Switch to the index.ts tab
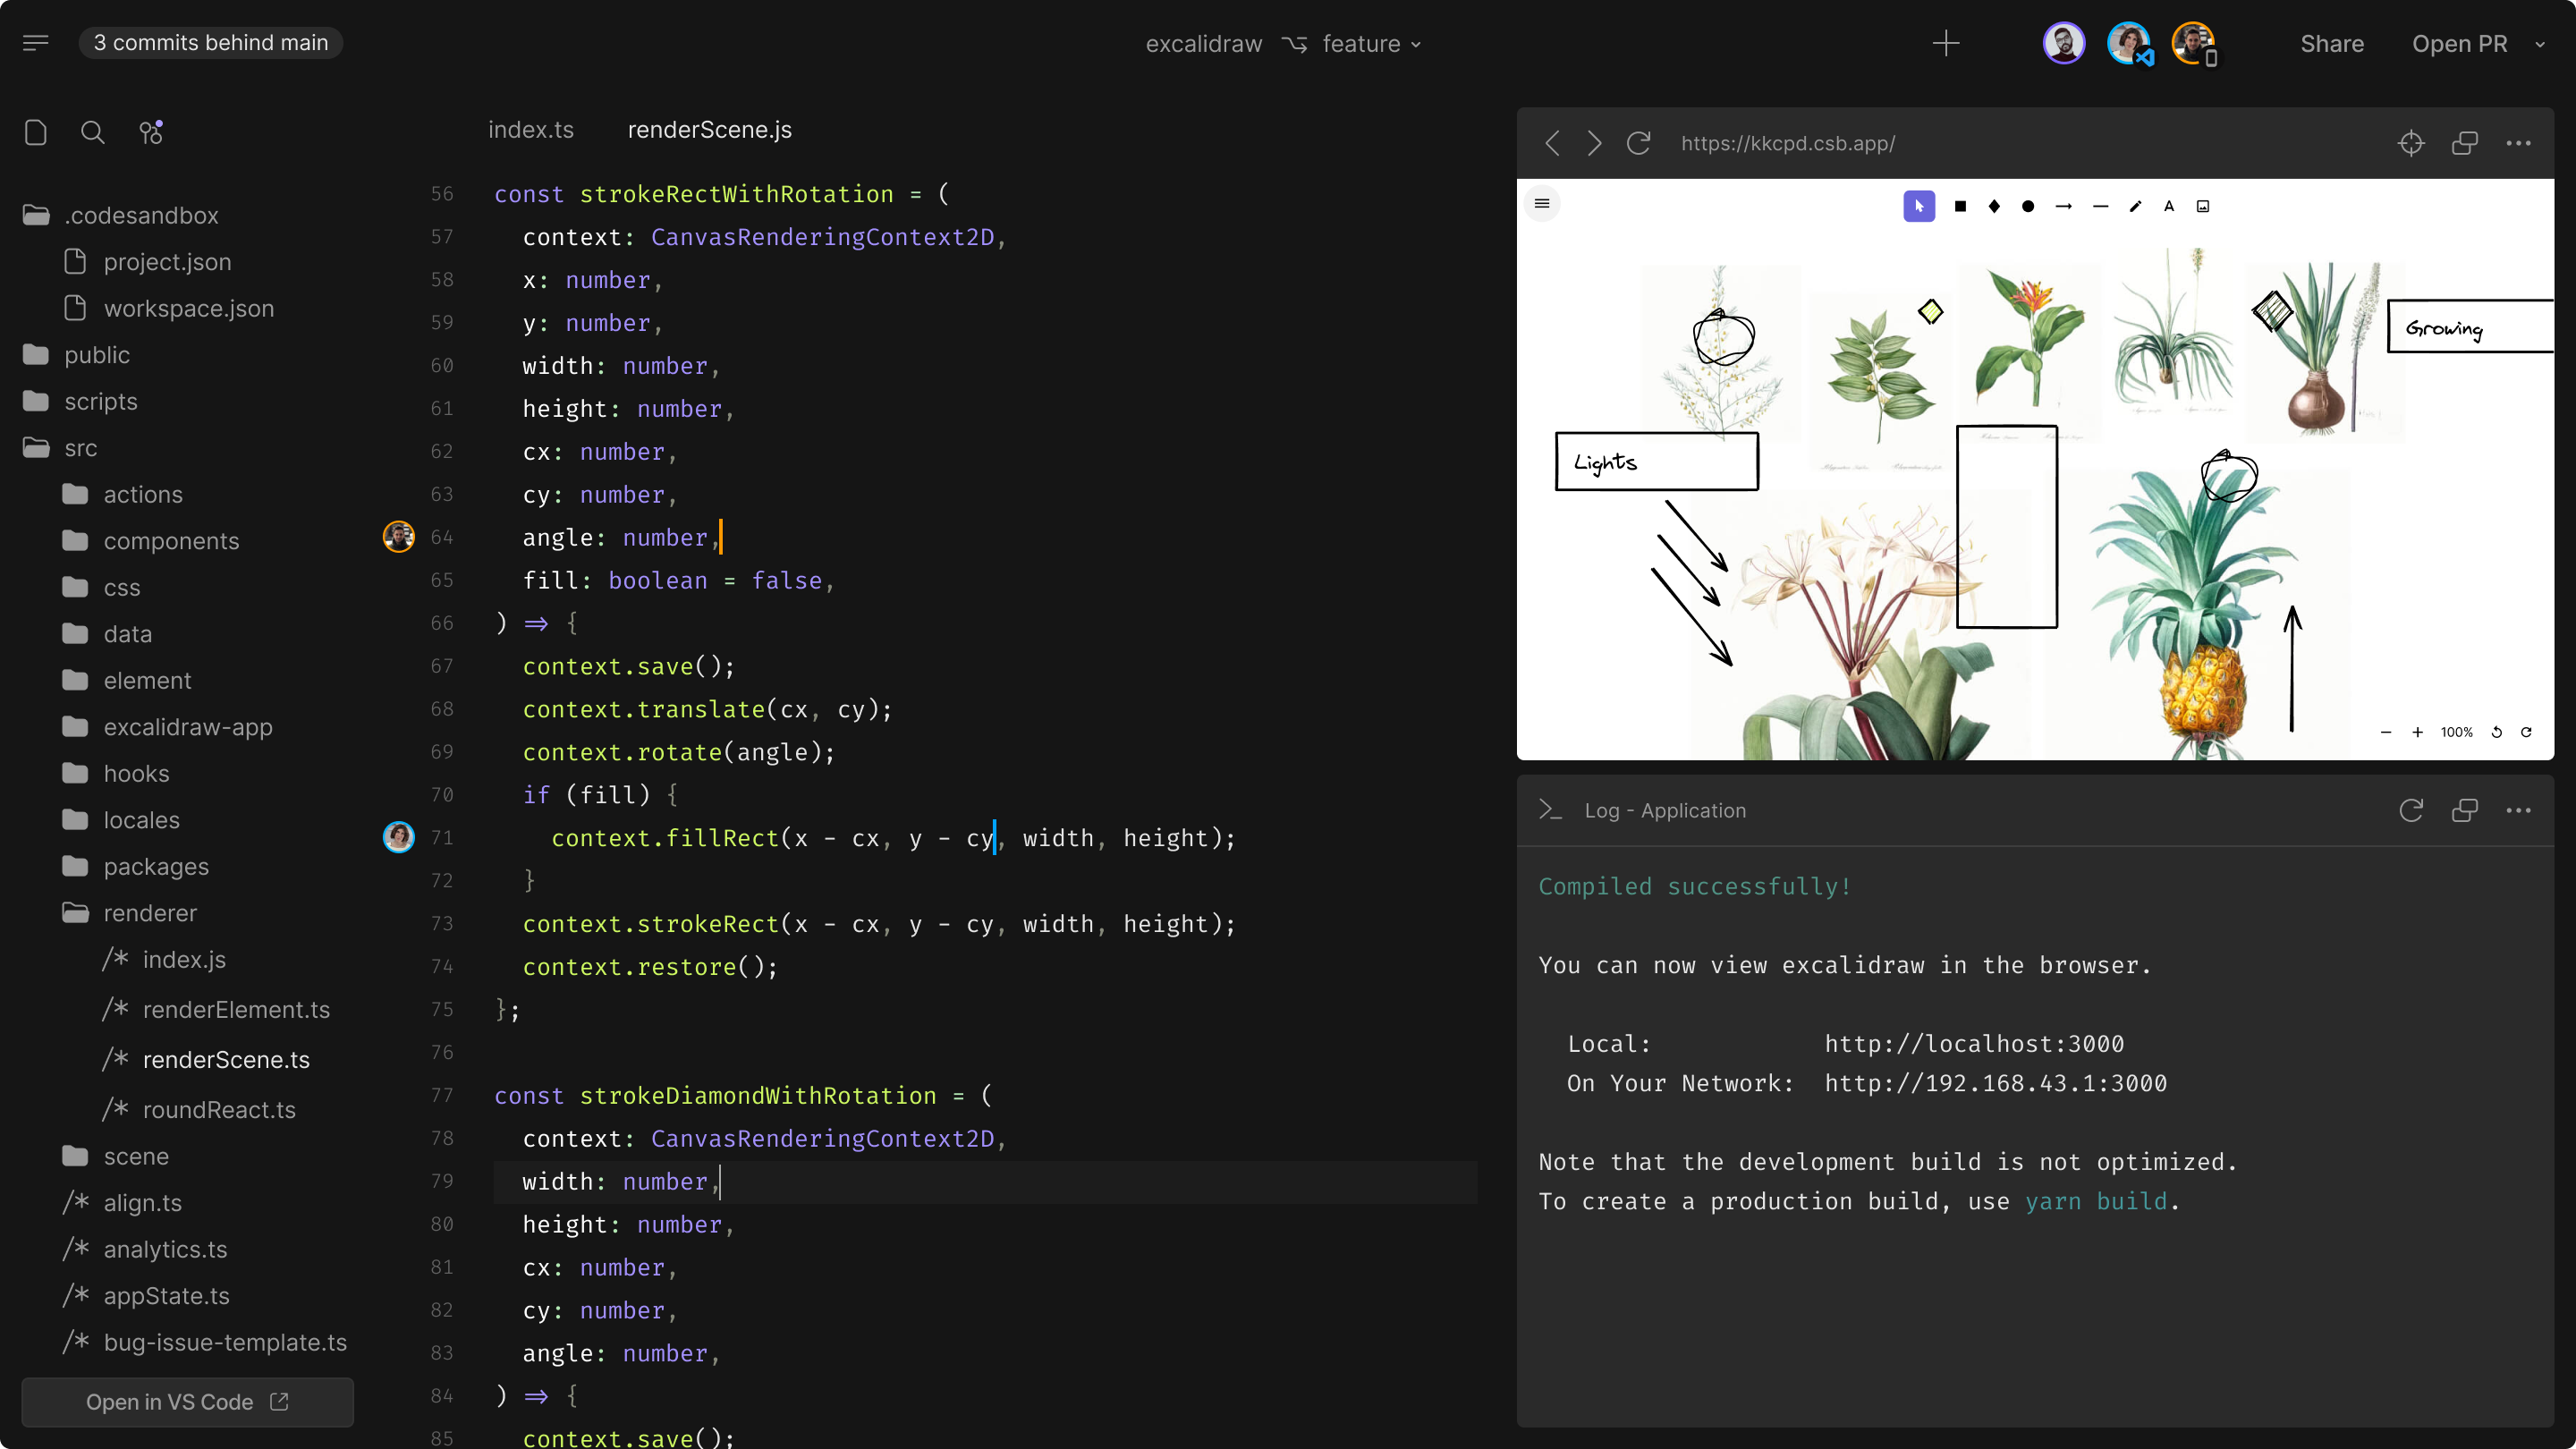 point(531,129)
